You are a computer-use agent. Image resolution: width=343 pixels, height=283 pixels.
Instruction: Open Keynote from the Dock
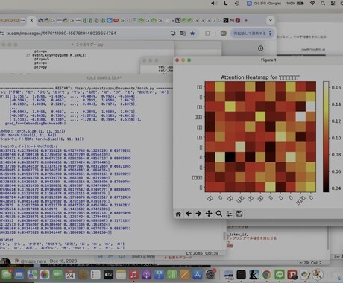[x=159, y=275]
